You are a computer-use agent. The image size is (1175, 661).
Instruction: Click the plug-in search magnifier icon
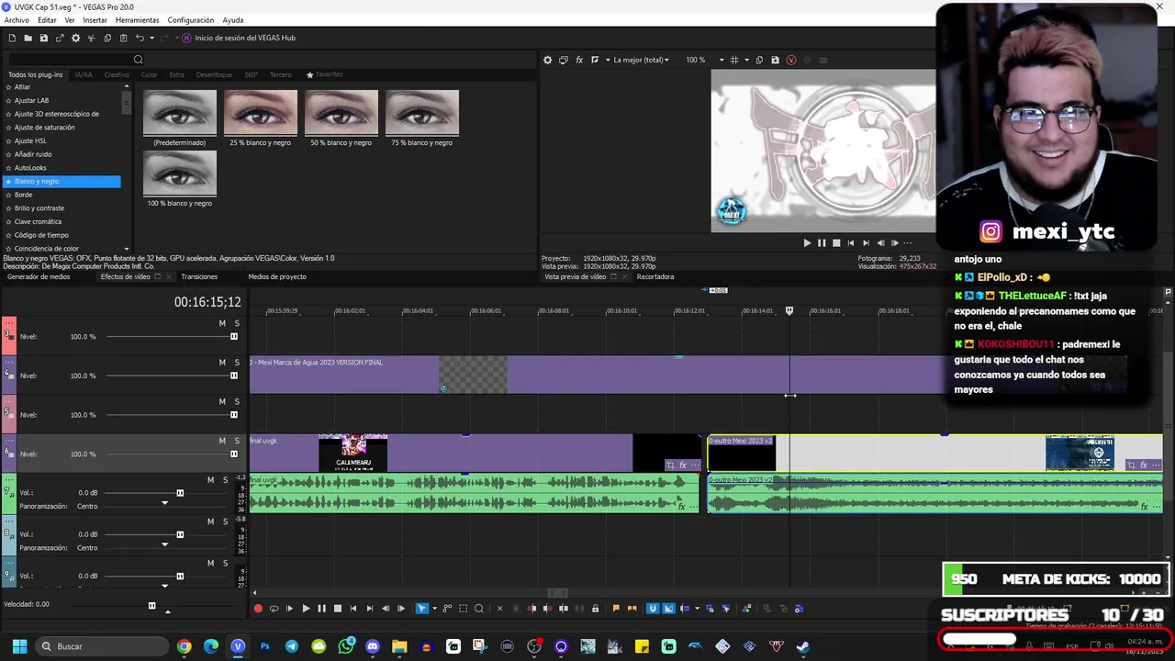[138, 60]
